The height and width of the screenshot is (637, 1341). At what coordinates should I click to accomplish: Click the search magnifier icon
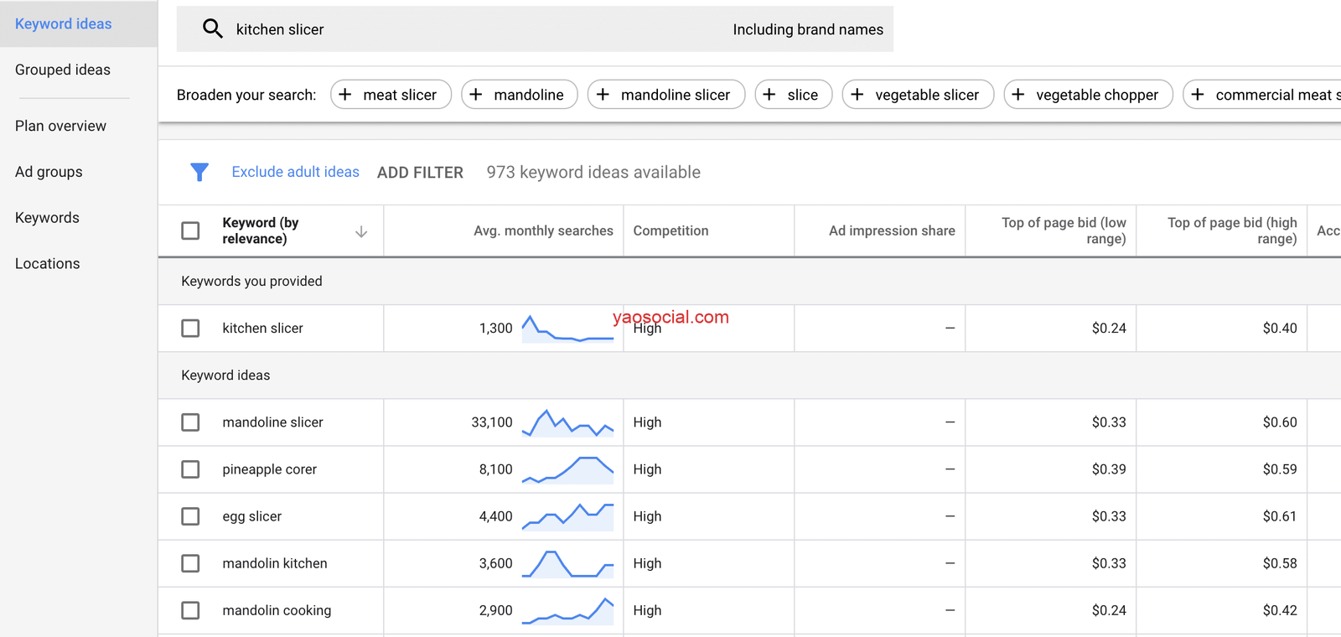point(213,29)
